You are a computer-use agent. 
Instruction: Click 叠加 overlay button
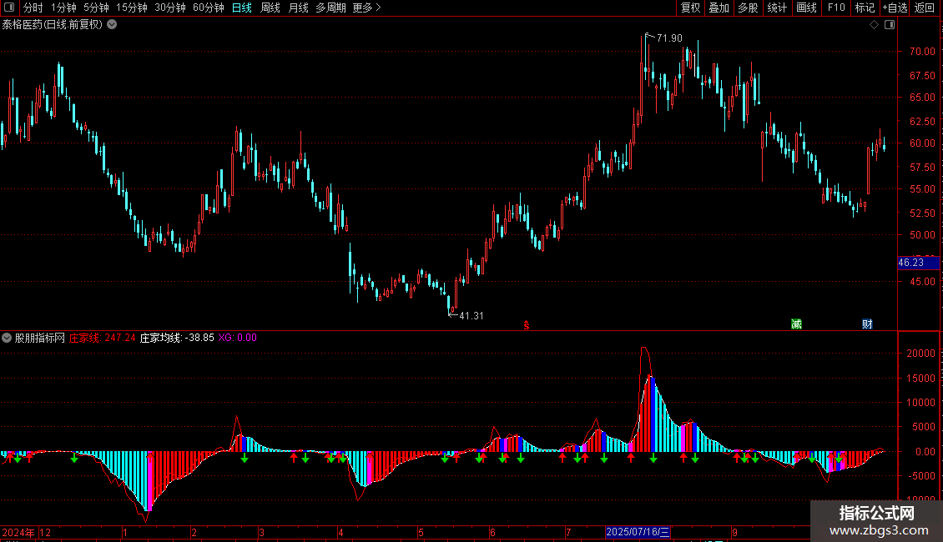click(x=719, y=8)
